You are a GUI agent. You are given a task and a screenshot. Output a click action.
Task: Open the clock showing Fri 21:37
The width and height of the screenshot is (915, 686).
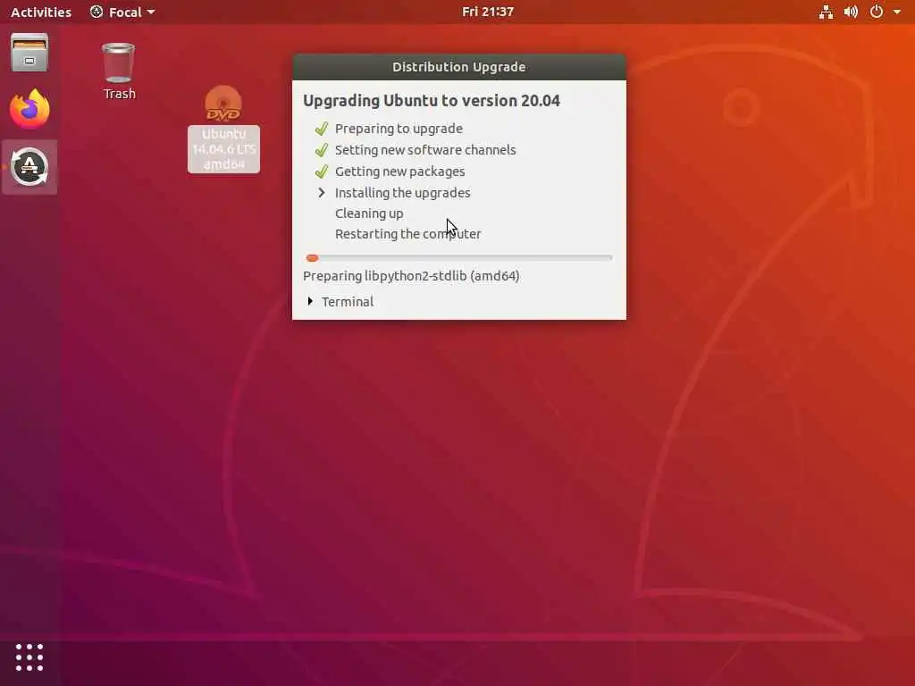pos(488,12)
